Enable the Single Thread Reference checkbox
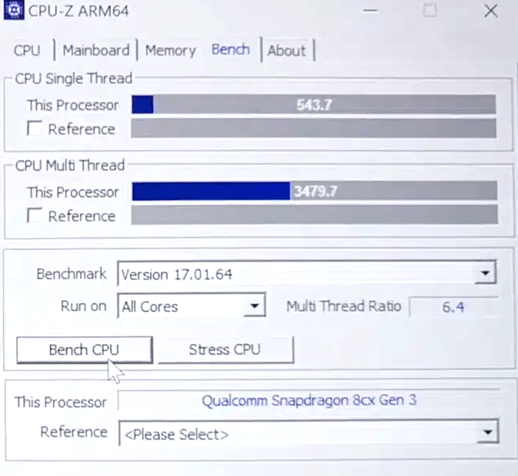This screenshot has height=476, width=518. (35, 129)
